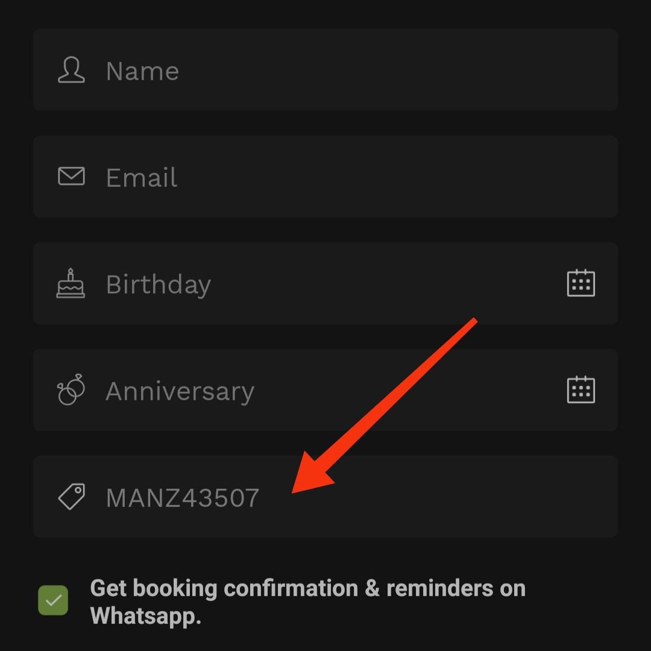The image size is (651, 651).
Task: Click the birthday cake icon
Action: coord(71,283)
